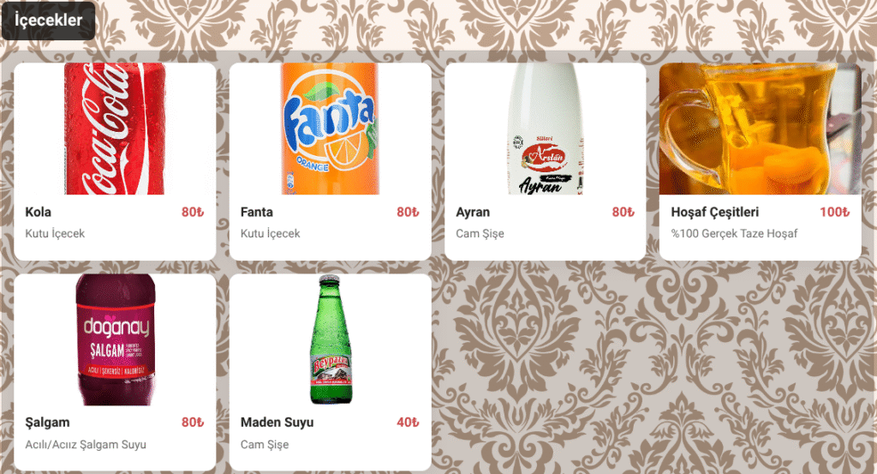
Task: Click the Cam Şişe text under Ayran
Action: pyautogui.click(x=480, y=233)
